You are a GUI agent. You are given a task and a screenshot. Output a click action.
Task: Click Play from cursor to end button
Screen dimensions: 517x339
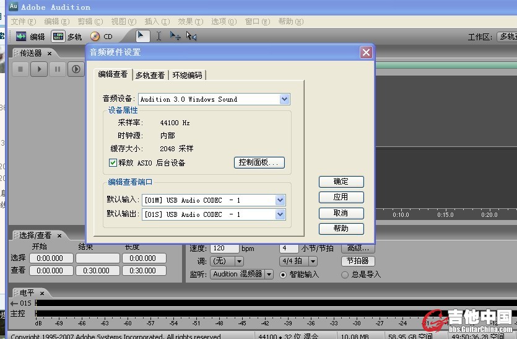pyautogui.click(x=76, y=69)
